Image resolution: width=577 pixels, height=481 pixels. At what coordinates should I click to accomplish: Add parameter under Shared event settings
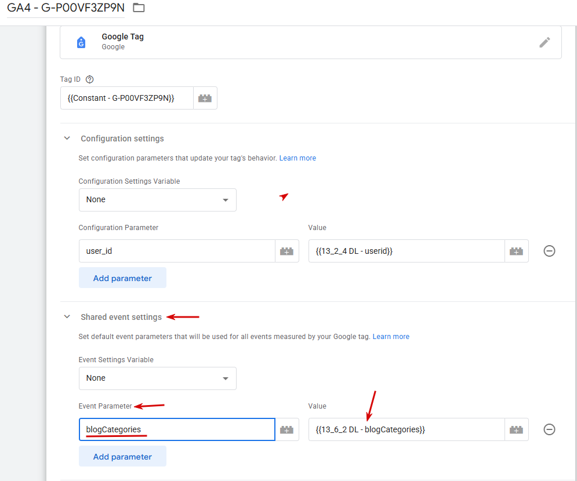pos(122,456)
